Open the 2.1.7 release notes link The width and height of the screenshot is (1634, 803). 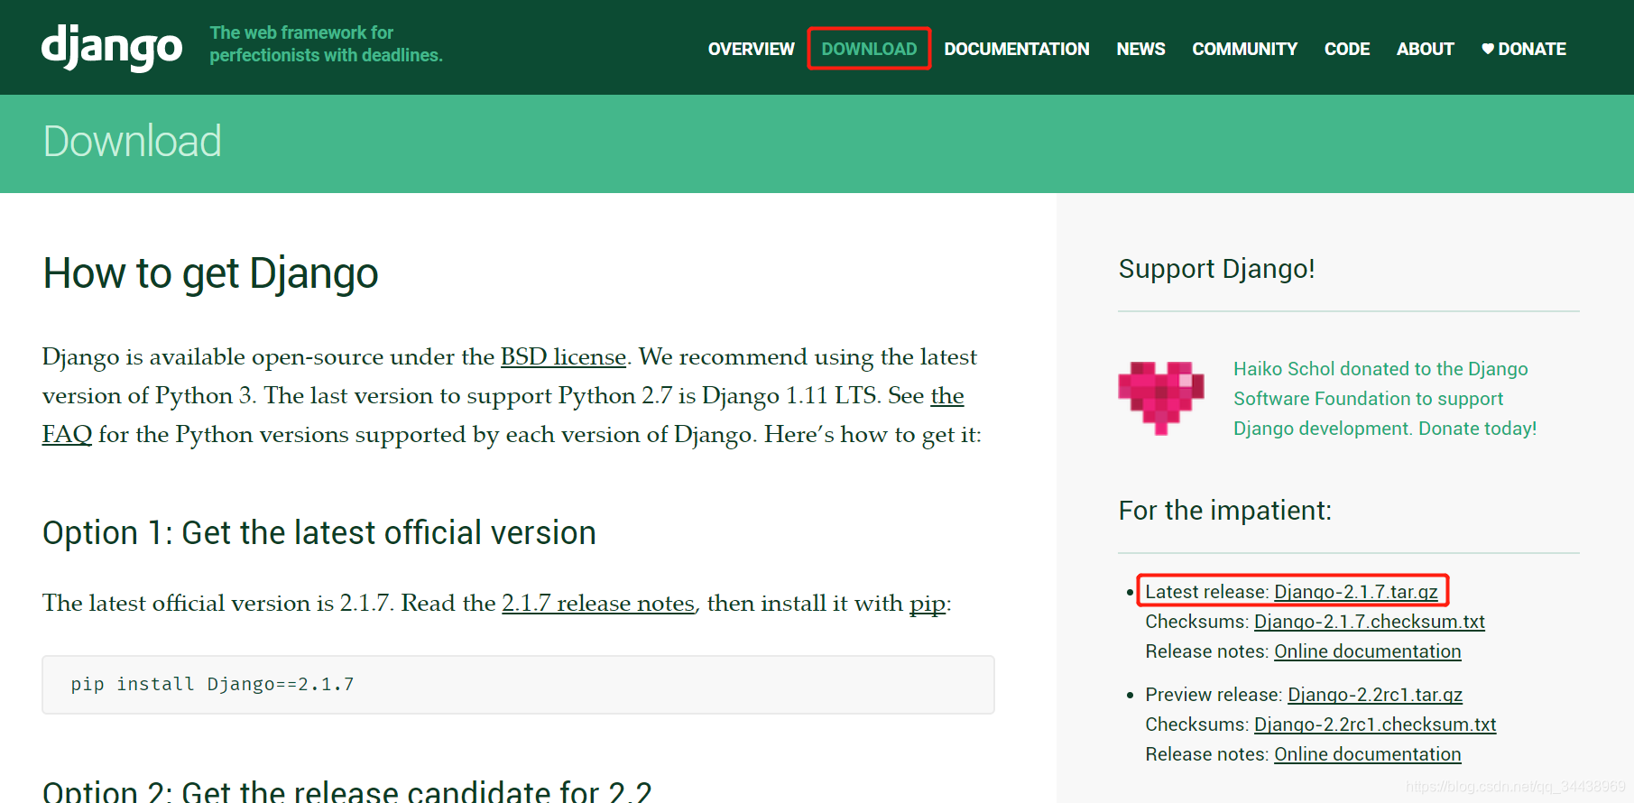[598, 604]
